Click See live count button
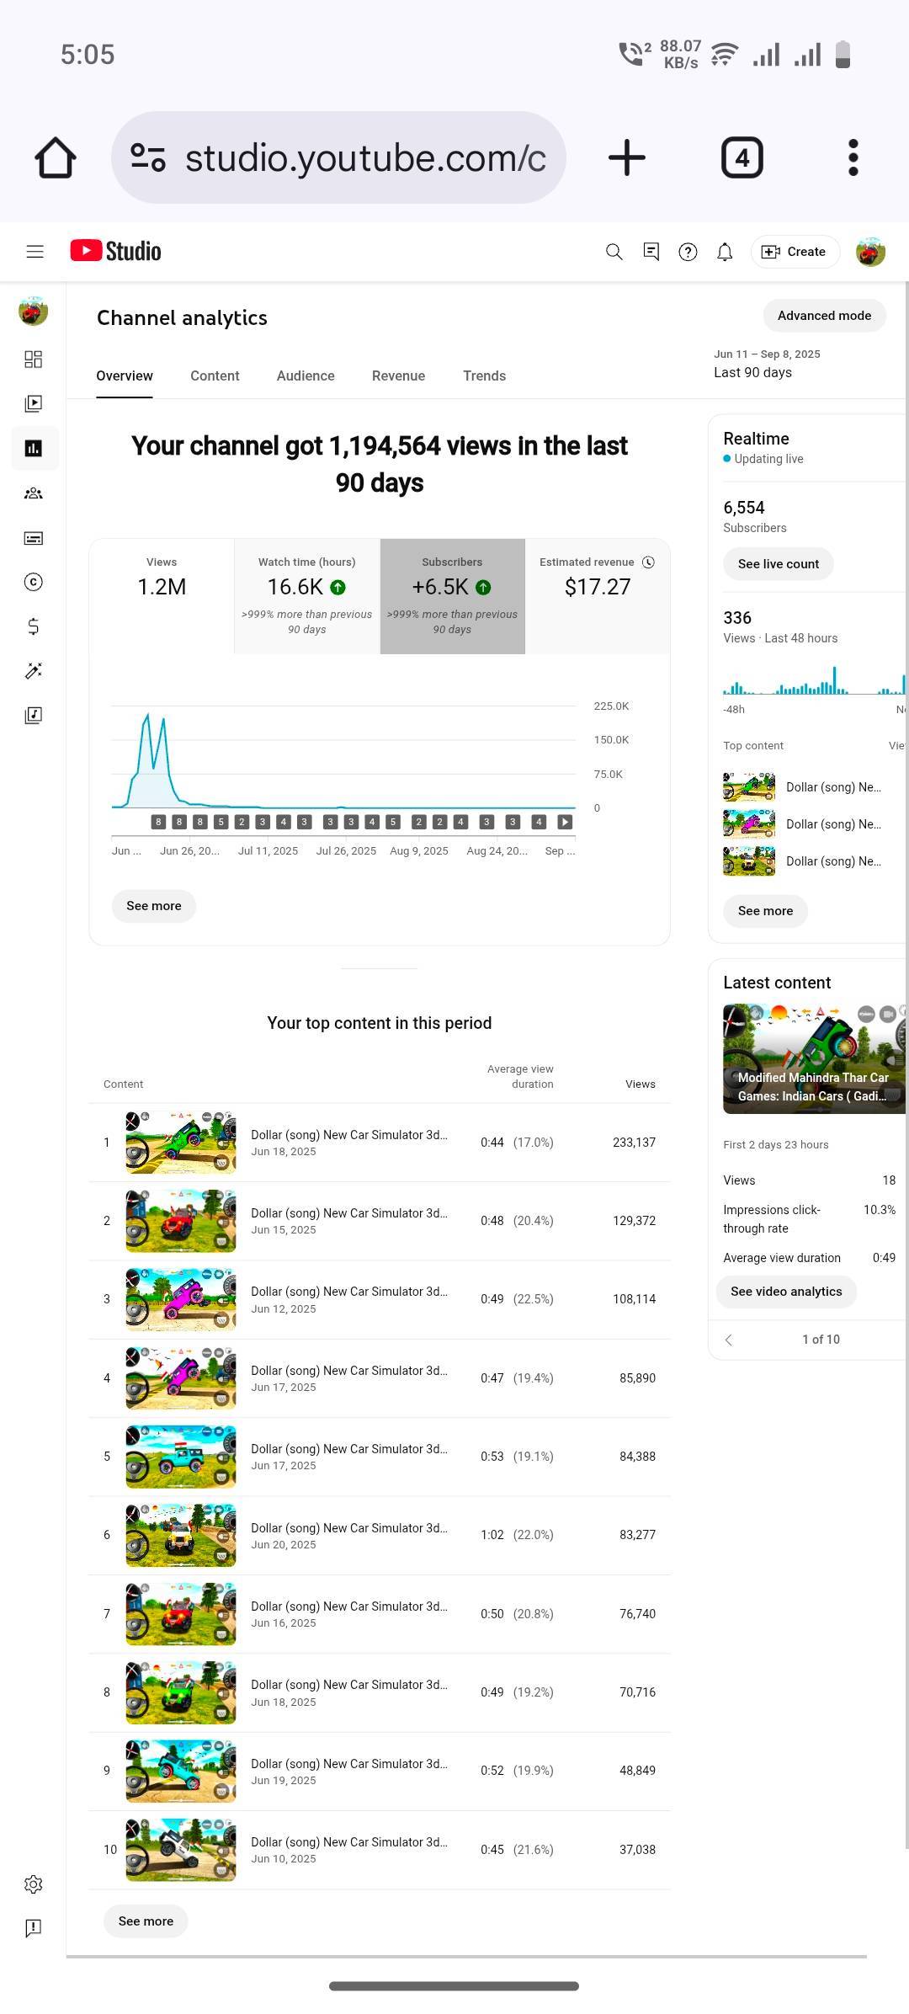 pos(778,564)
